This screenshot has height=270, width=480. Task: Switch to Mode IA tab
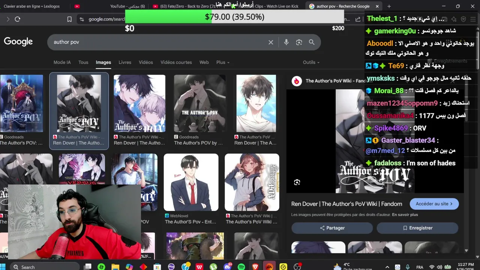pos(62,62)
